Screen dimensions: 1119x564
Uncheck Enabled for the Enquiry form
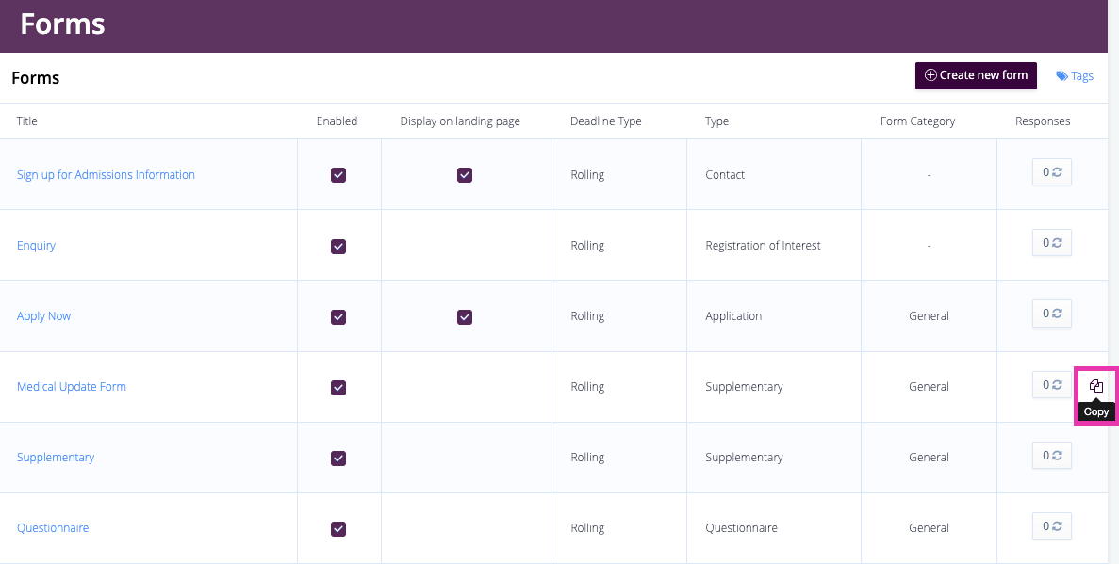(x=338, y=246)
